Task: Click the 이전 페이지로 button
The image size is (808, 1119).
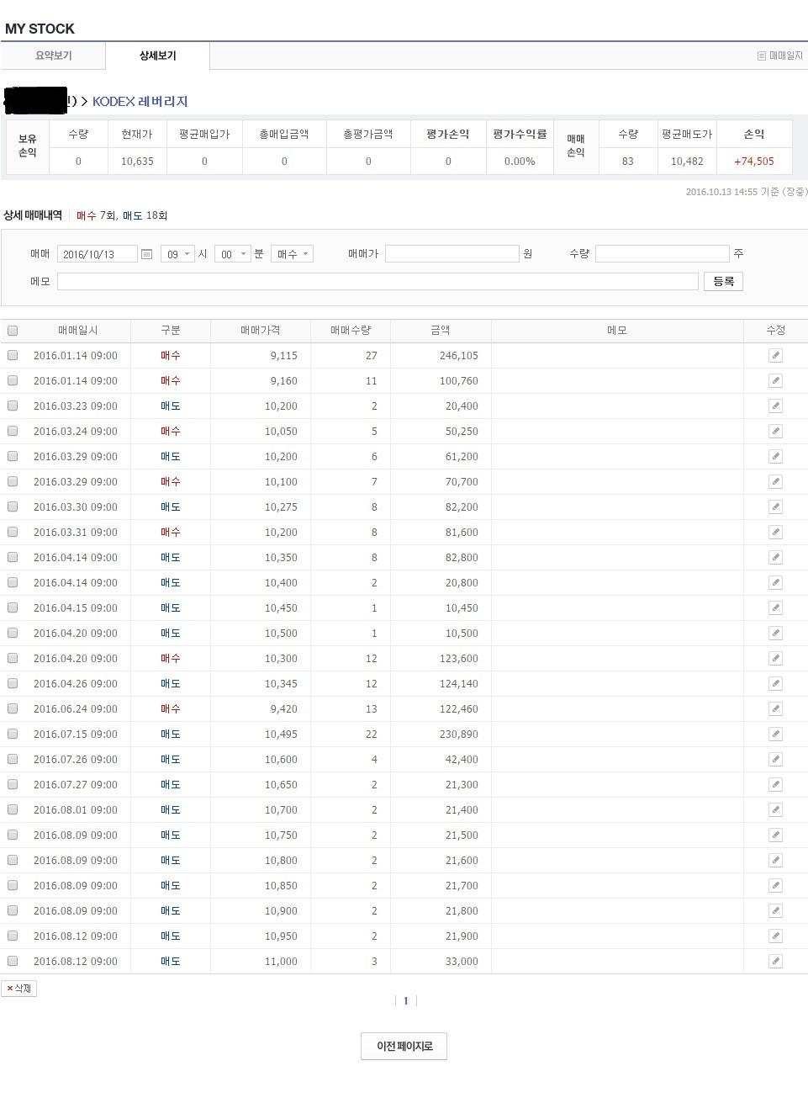Action: 404,1046
